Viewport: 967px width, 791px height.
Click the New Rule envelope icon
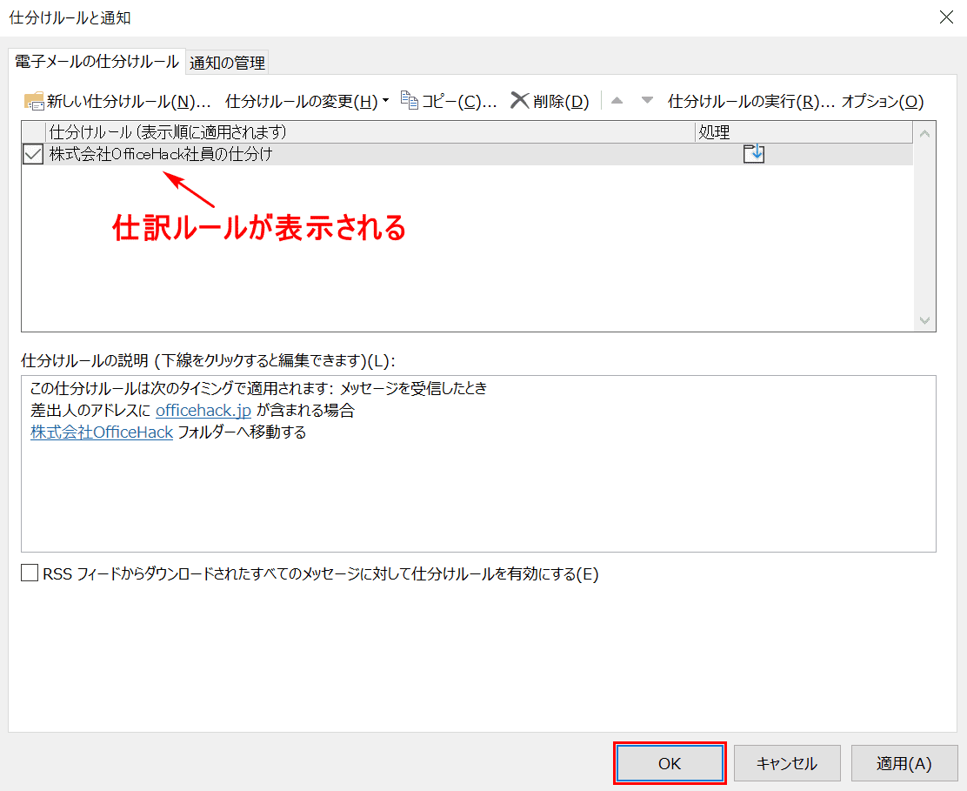[x=34, y=101]
